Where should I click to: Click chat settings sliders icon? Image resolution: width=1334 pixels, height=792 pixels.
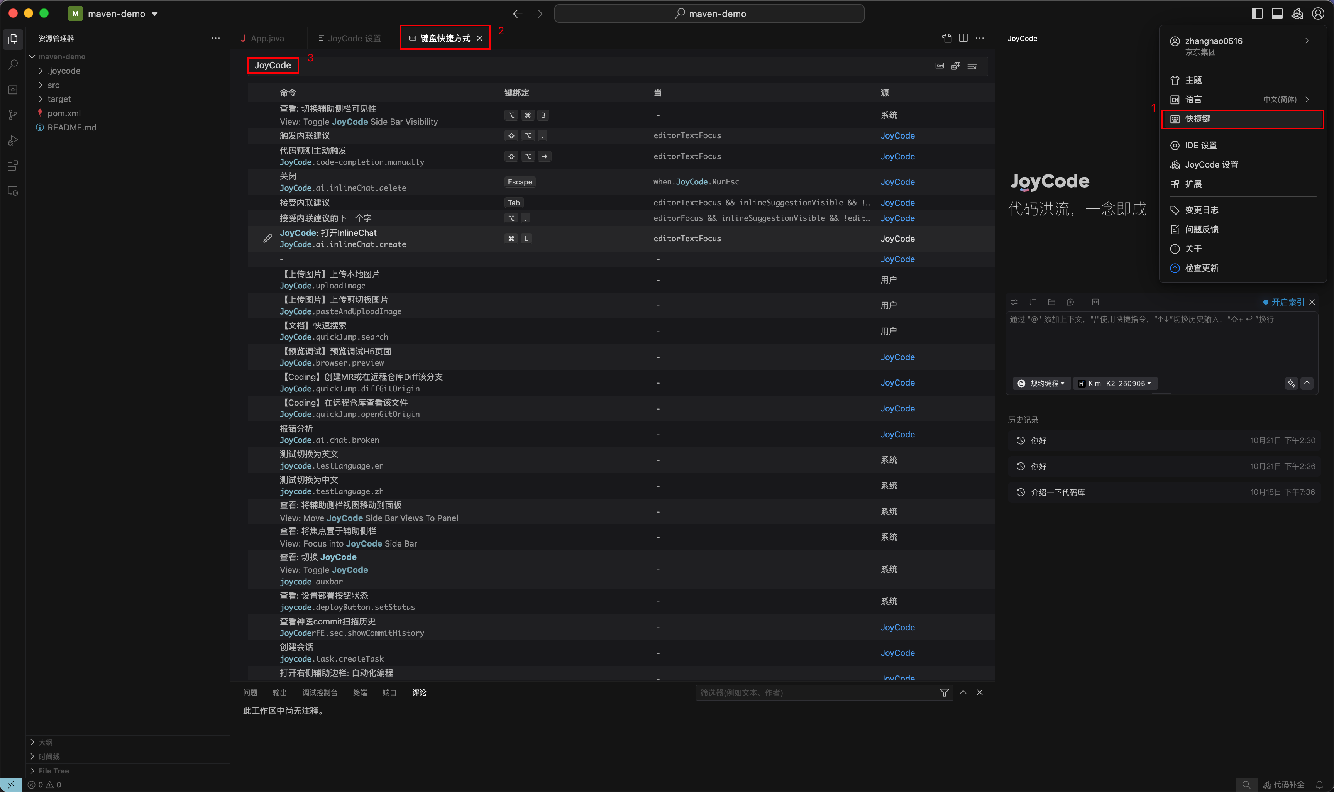coord(1014,302)
